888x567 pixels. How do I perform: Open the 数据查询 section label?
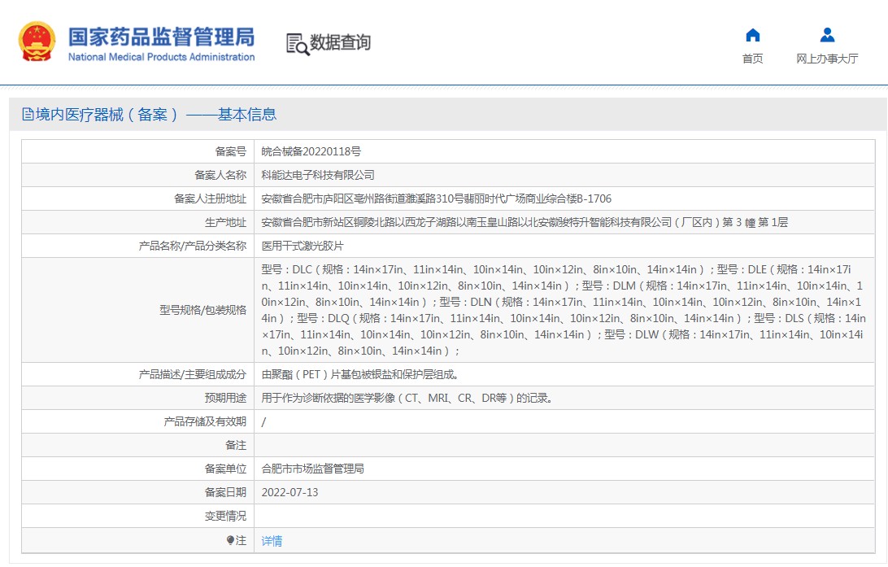click(x=340, y=42)
